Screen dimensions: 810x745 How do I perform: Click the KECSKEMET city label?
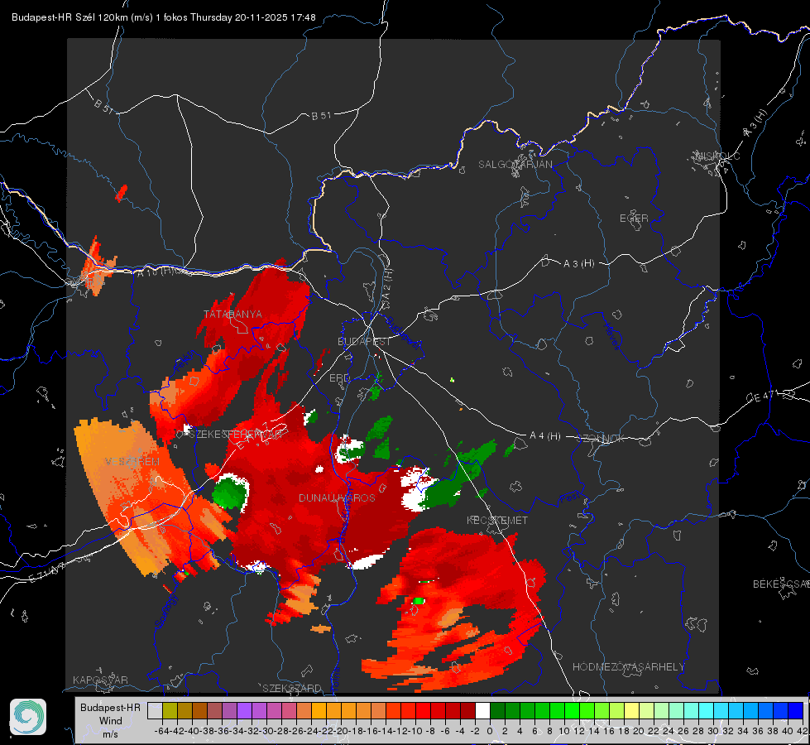point(497,521)
